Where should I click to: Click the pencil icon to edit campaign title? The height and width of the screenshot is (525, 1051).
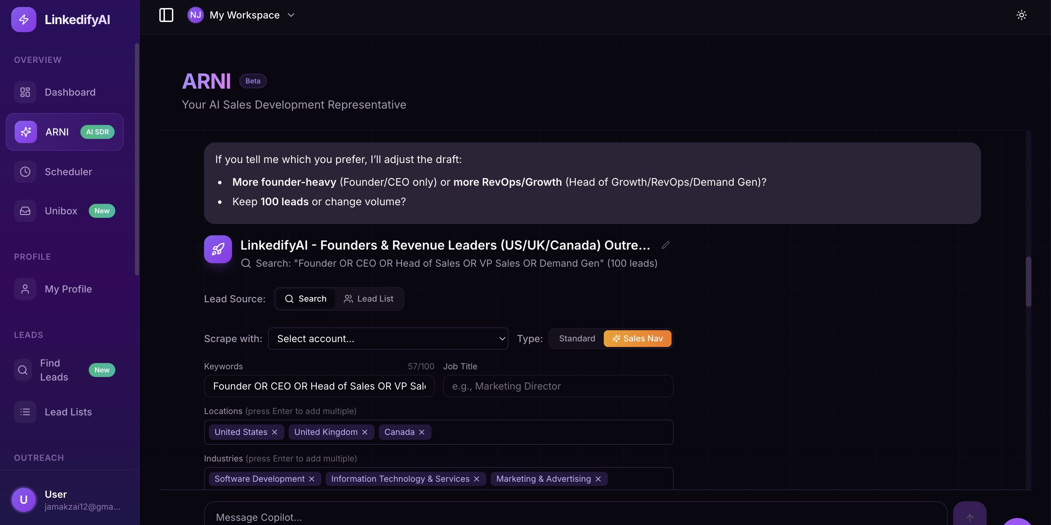[666, 245]
